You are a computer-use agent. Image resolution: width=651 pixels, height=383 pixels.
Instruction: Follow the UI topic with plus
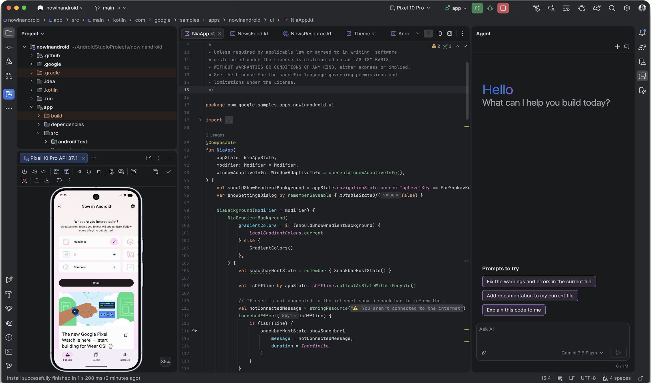click(114, 254)
